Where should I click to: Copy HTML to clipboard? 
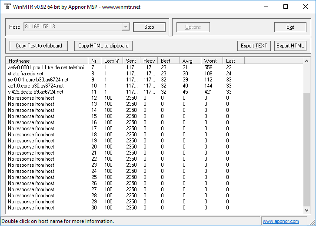(x=103, y=46)
